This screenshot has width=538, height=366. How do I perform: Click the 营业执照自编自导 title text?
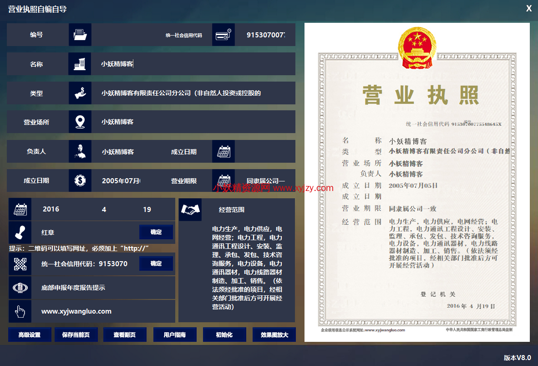coord(37,9)
